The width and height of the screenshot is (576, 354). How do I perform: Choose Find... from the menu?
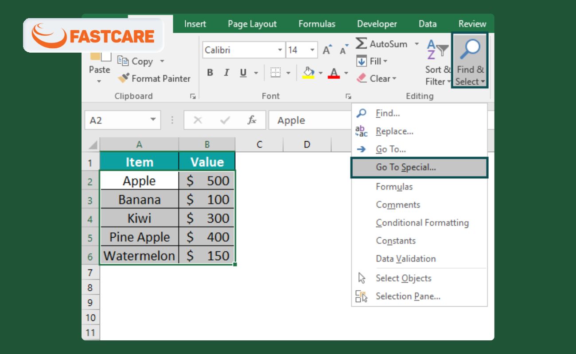click(x=419, y=113)
